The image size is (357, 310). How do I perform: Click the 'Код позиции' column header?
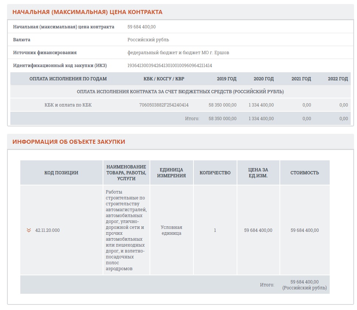tap(61, 173)
